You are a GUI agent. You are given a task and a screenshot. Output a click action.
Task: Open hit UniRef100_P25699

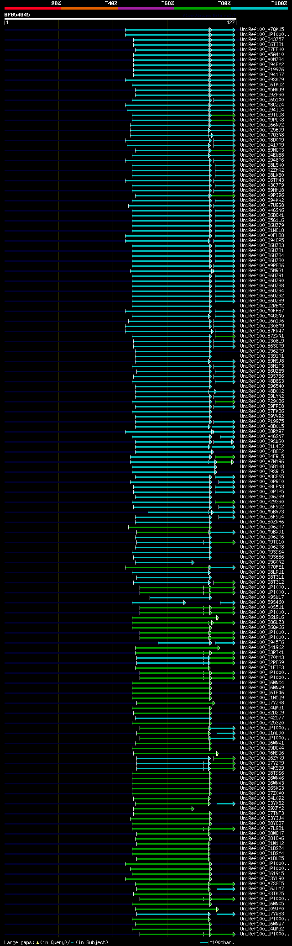tap(262, 130)
